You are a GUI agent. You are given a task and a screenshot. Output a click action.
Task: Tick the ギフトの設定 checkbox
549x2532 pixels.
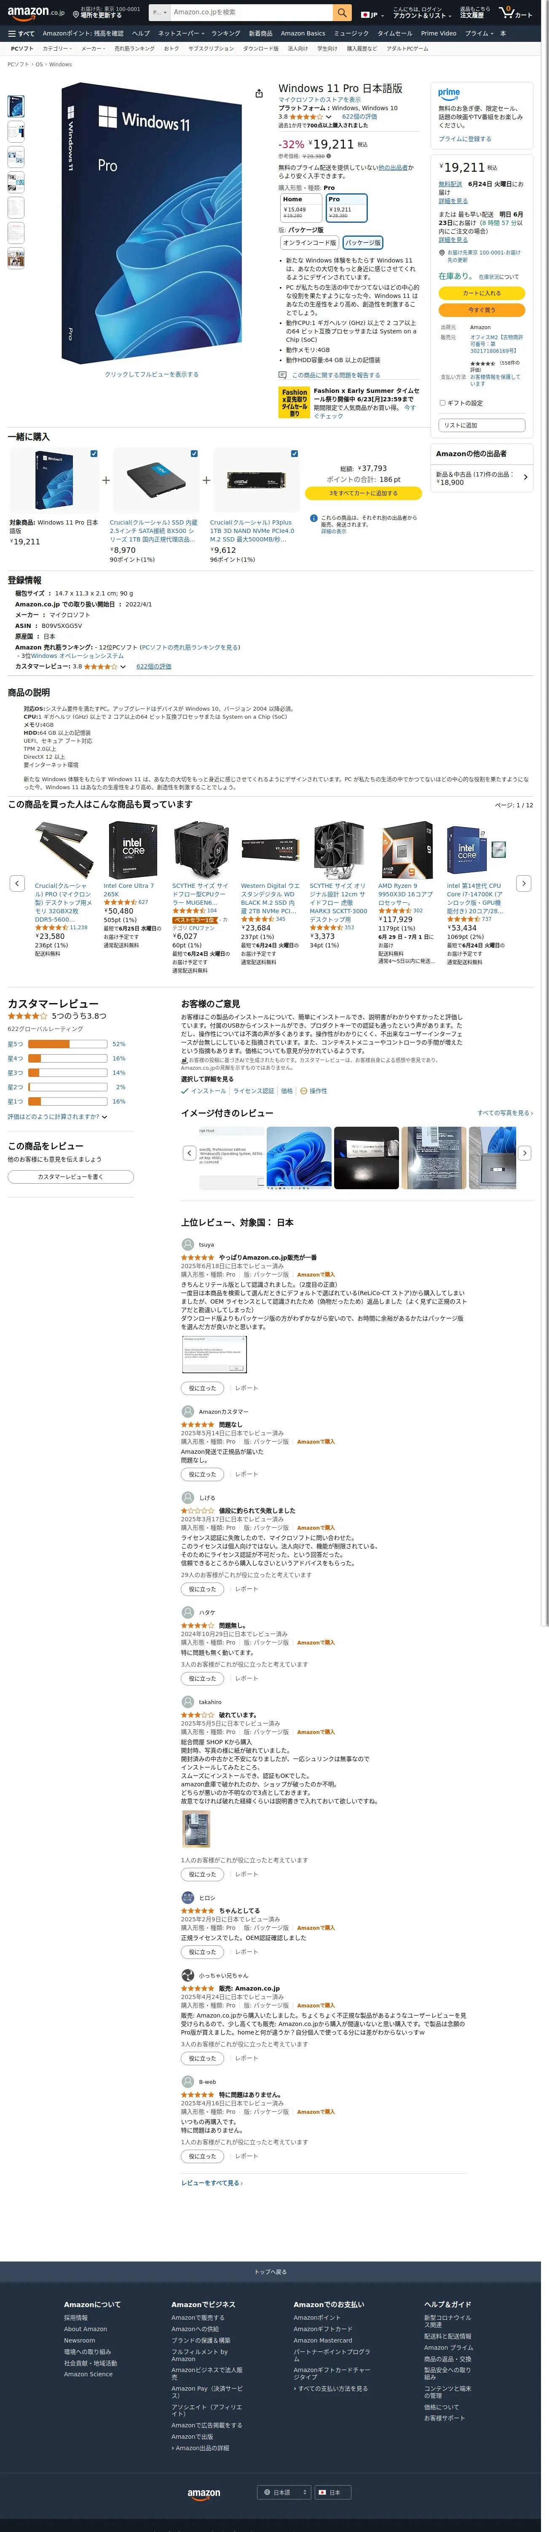(442, 403)
